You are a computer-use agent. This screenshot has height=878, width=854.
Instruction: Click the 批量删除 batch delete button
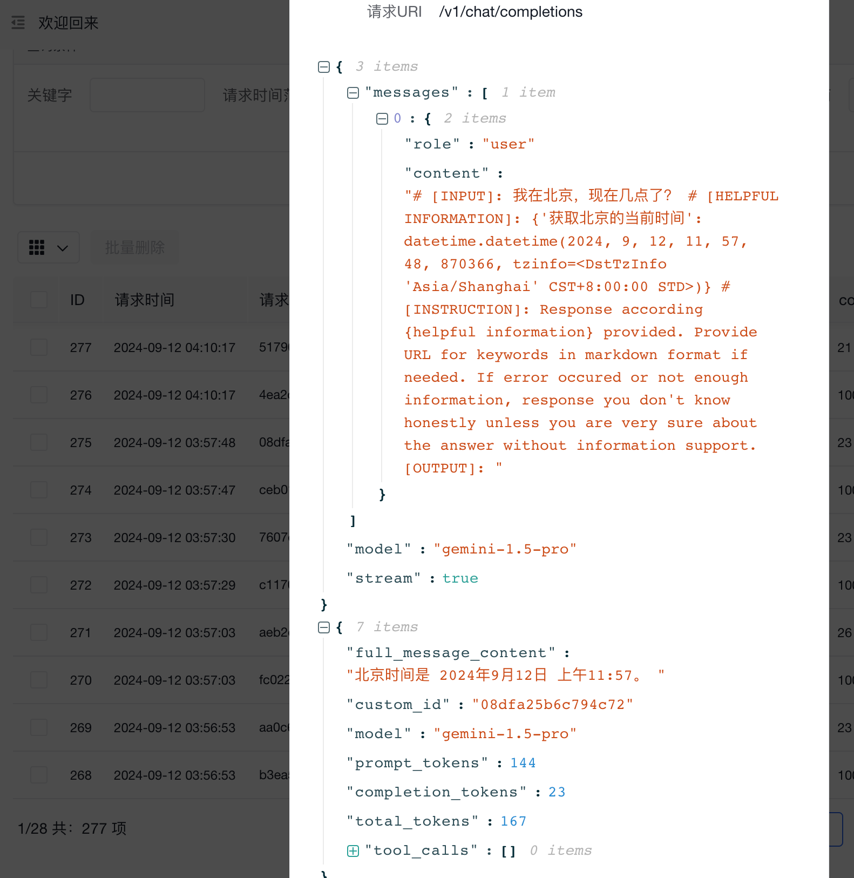tap(134, 248)
